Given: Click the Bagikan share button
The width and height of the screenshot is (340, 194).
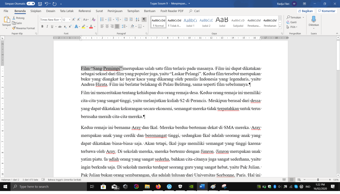Looking at the screenshot, I should click(x=305, y=11).
